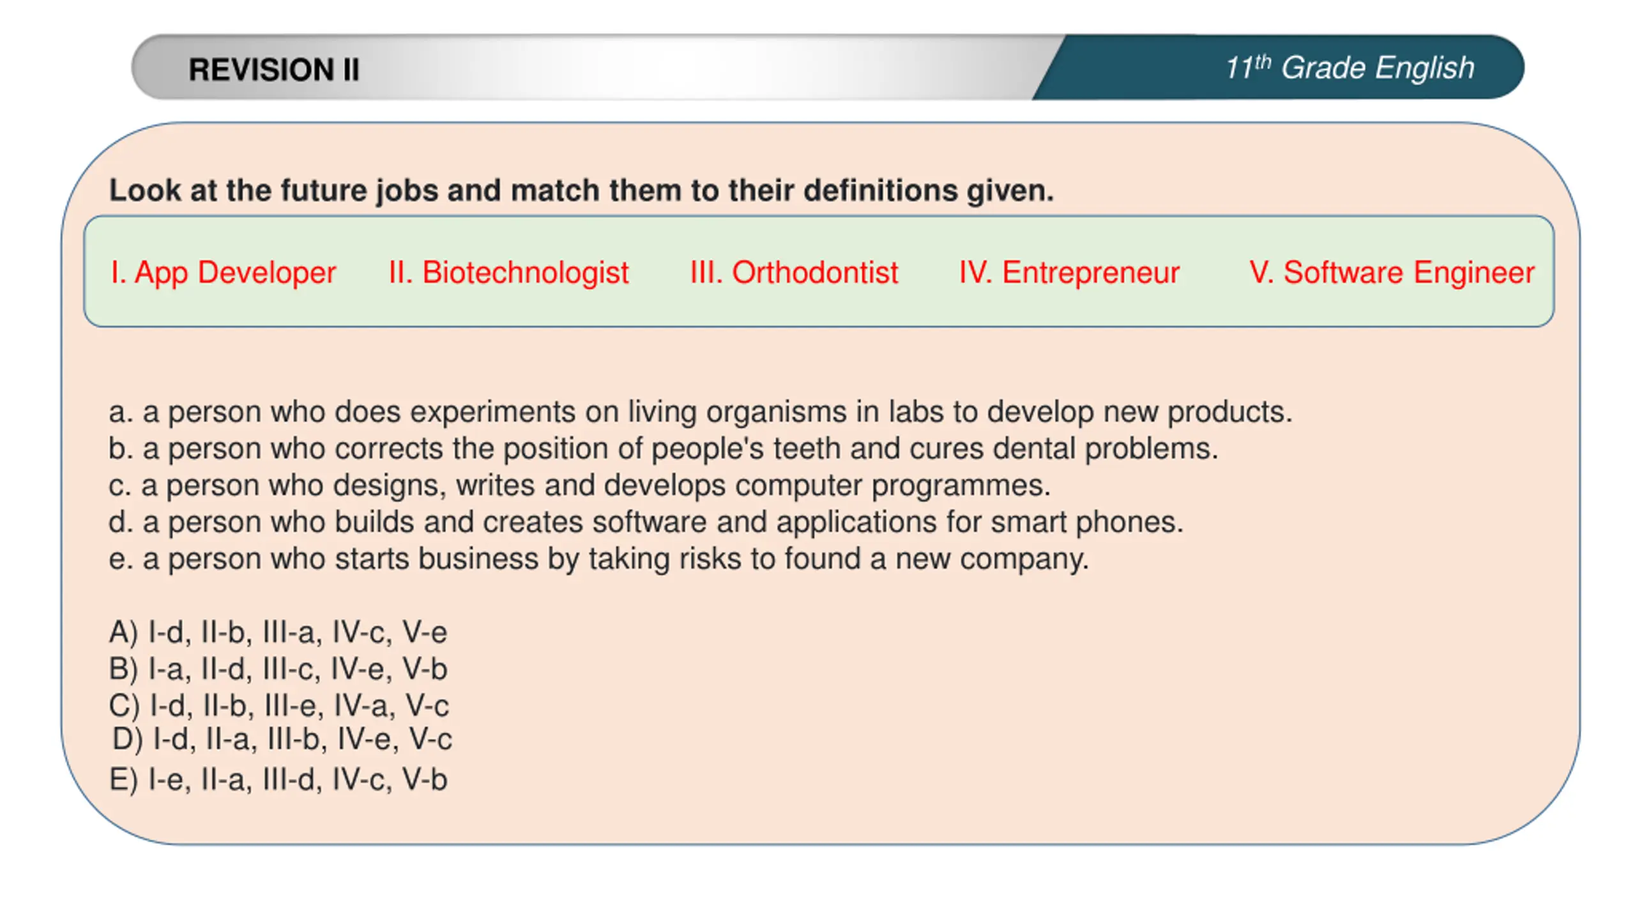Select the Entrepreneur job label
This screenshot has height=920, width=1635.
pos(1068,273)
